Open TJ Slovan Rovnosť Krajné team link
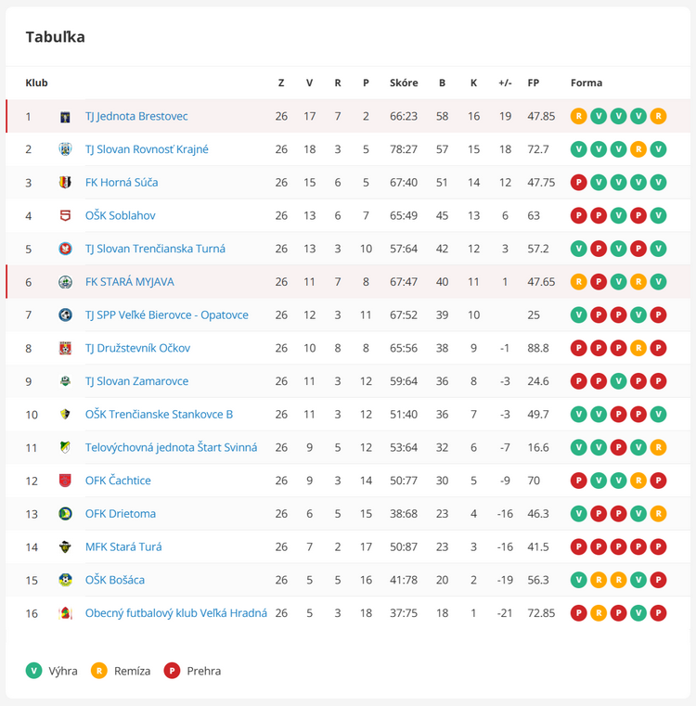Screen dimensions: 696x706 pos(147,149)
